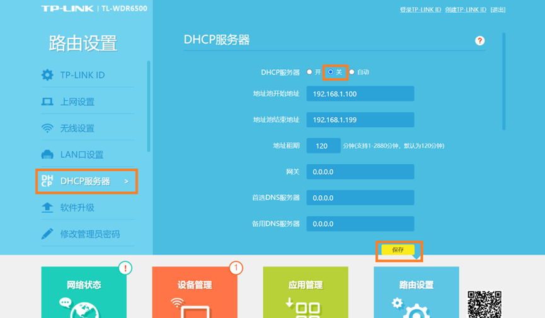Click the left sidebar menu scrollbar
The width and height of the screenshot is (545, 318).
149,106
